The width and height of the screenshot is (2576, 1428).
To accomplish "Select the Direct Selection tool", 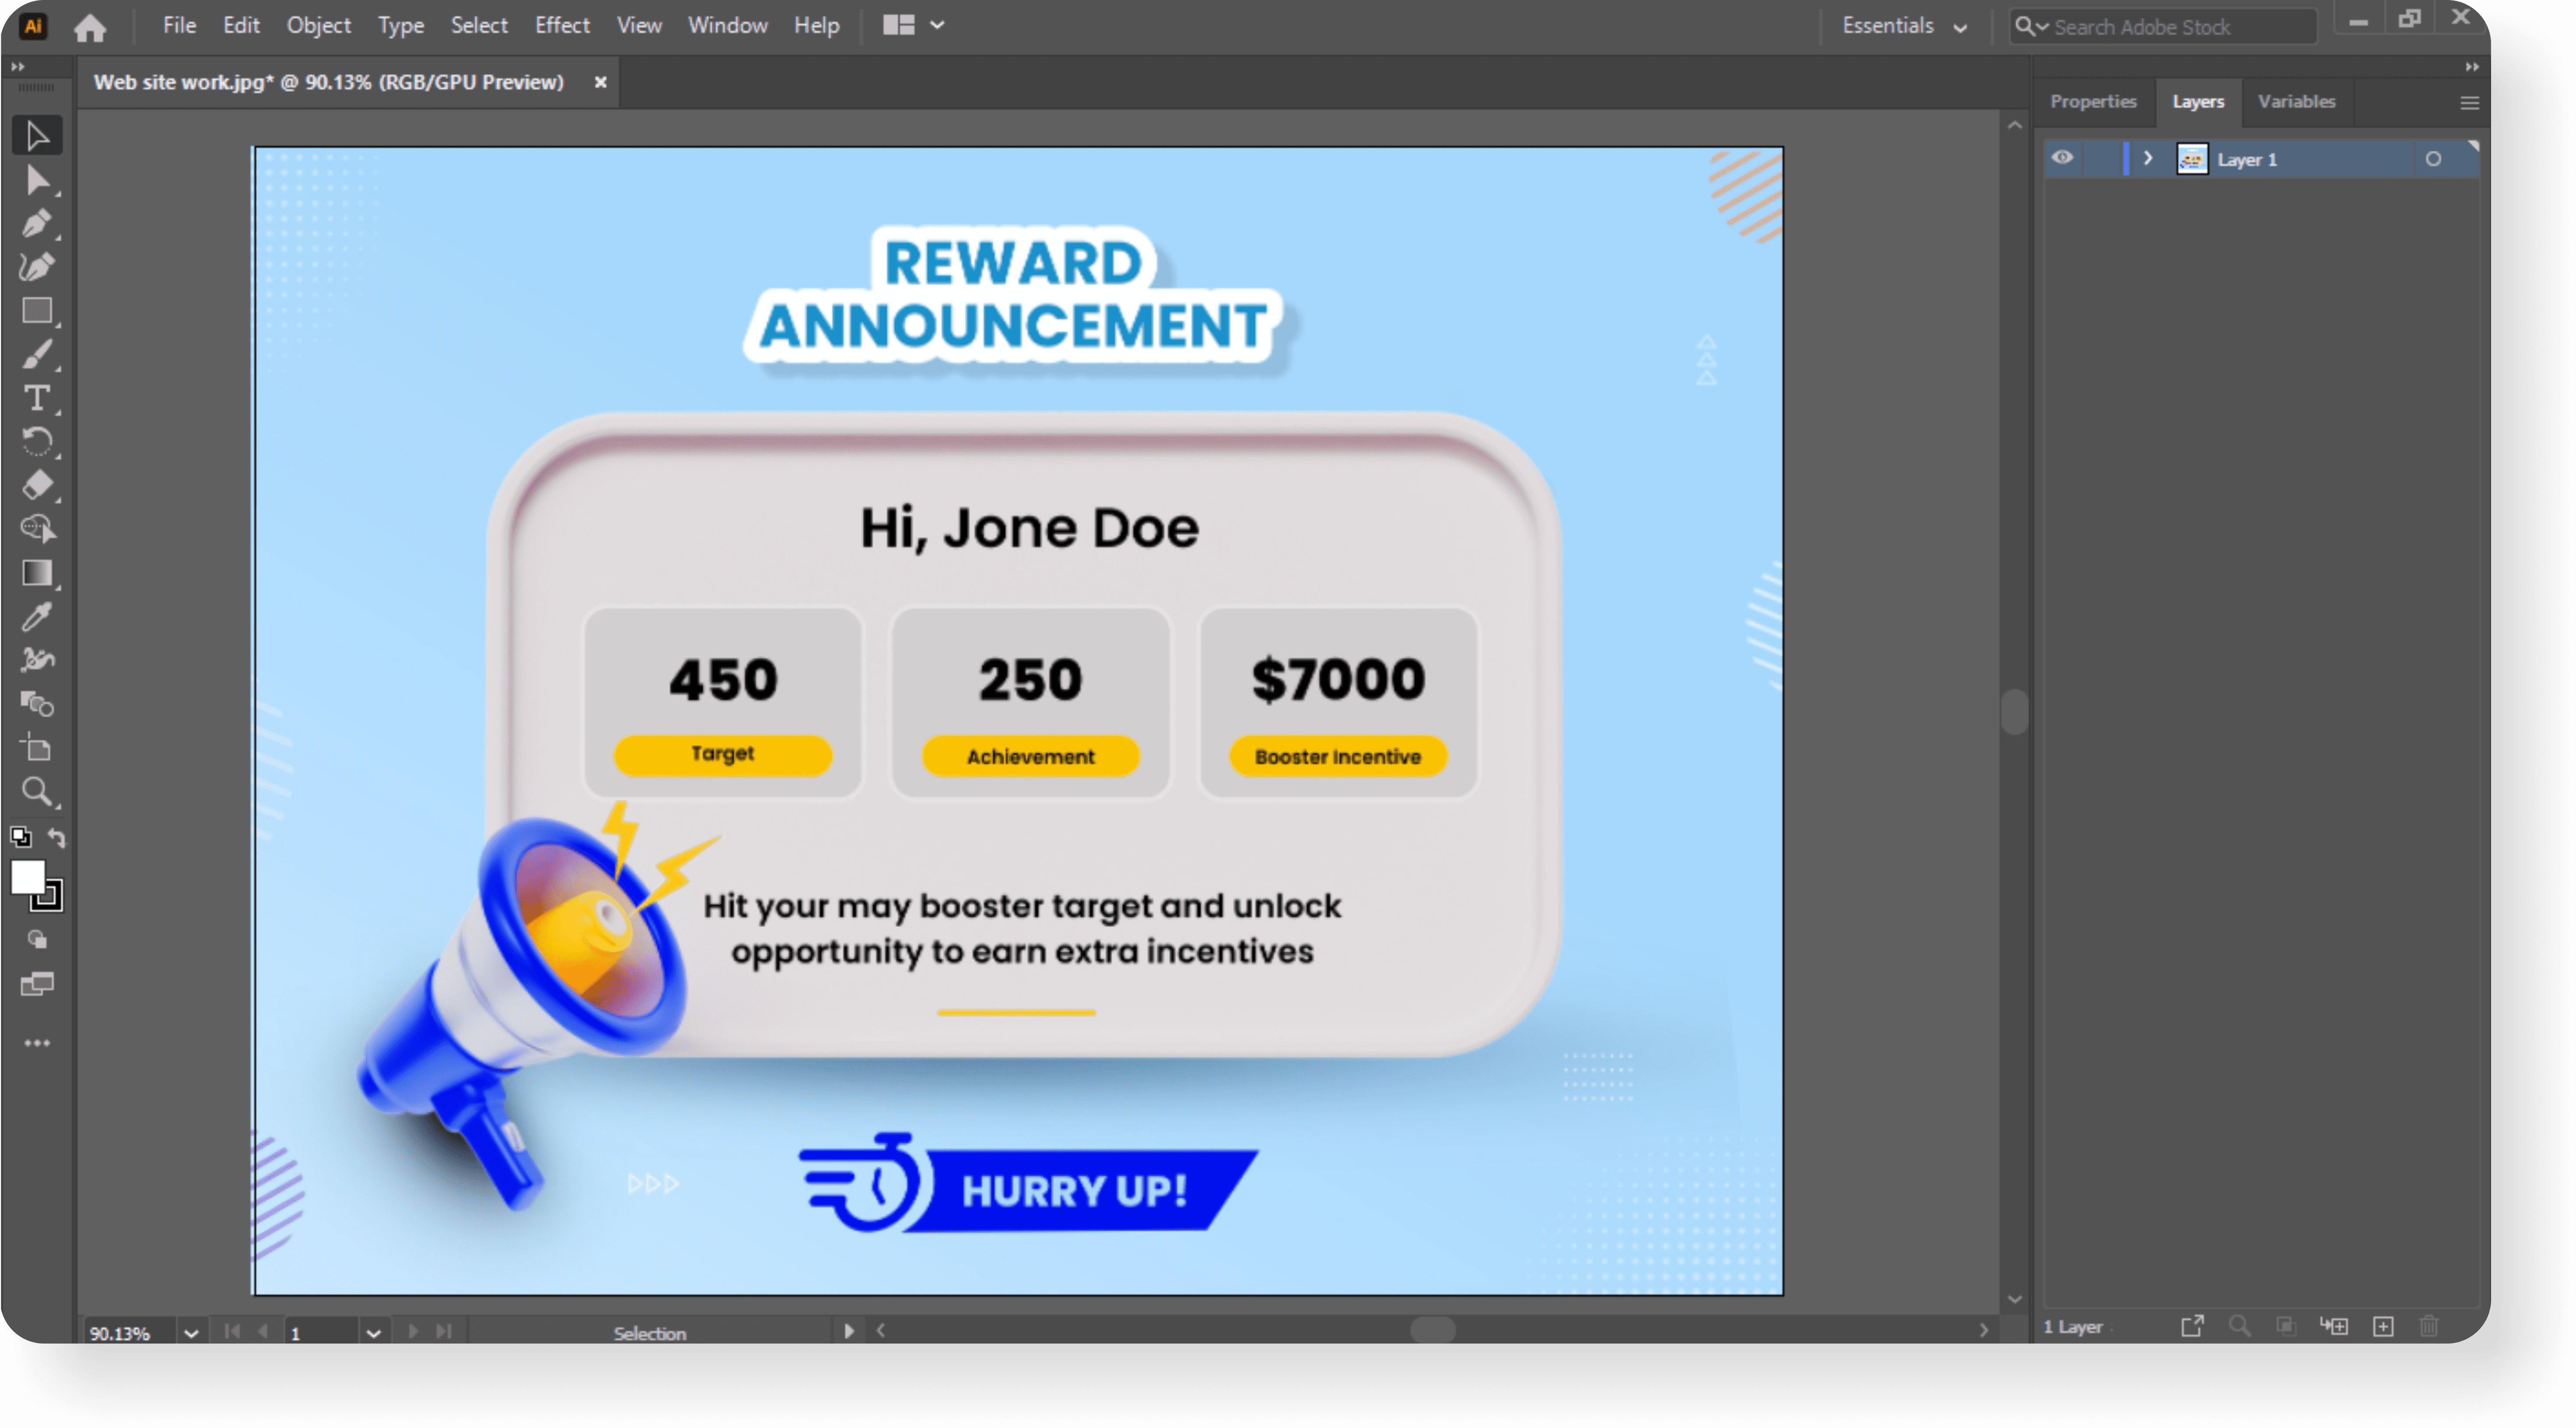I will 37,180.
